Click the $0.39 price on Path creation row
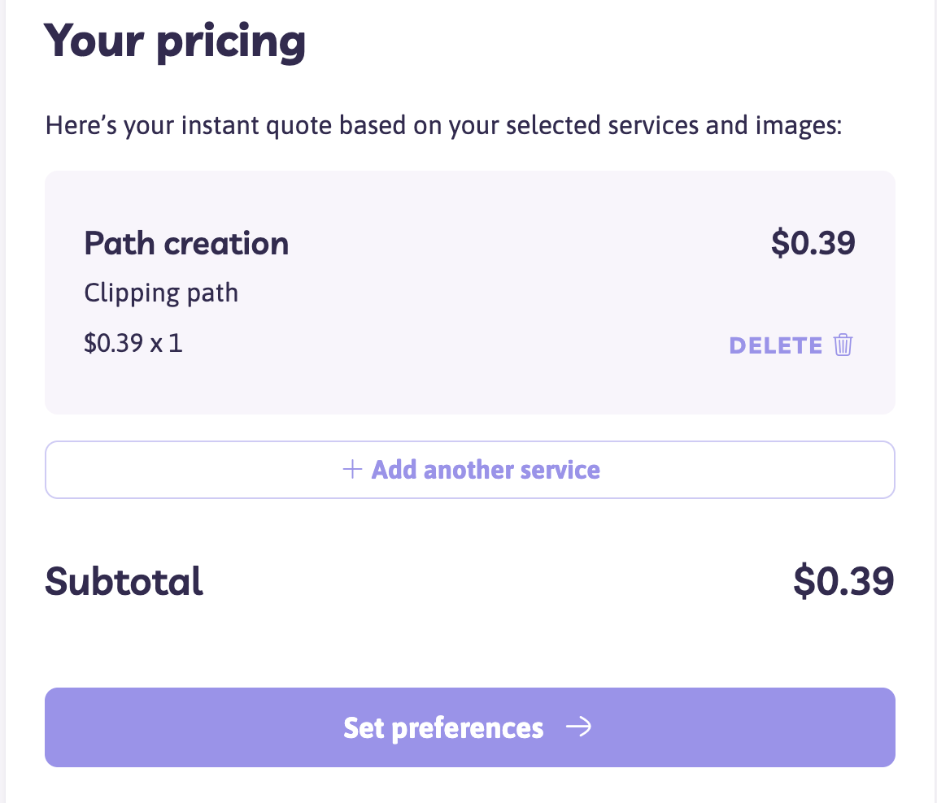The height and width of the screenshot is (803, 937). [813, 243]
